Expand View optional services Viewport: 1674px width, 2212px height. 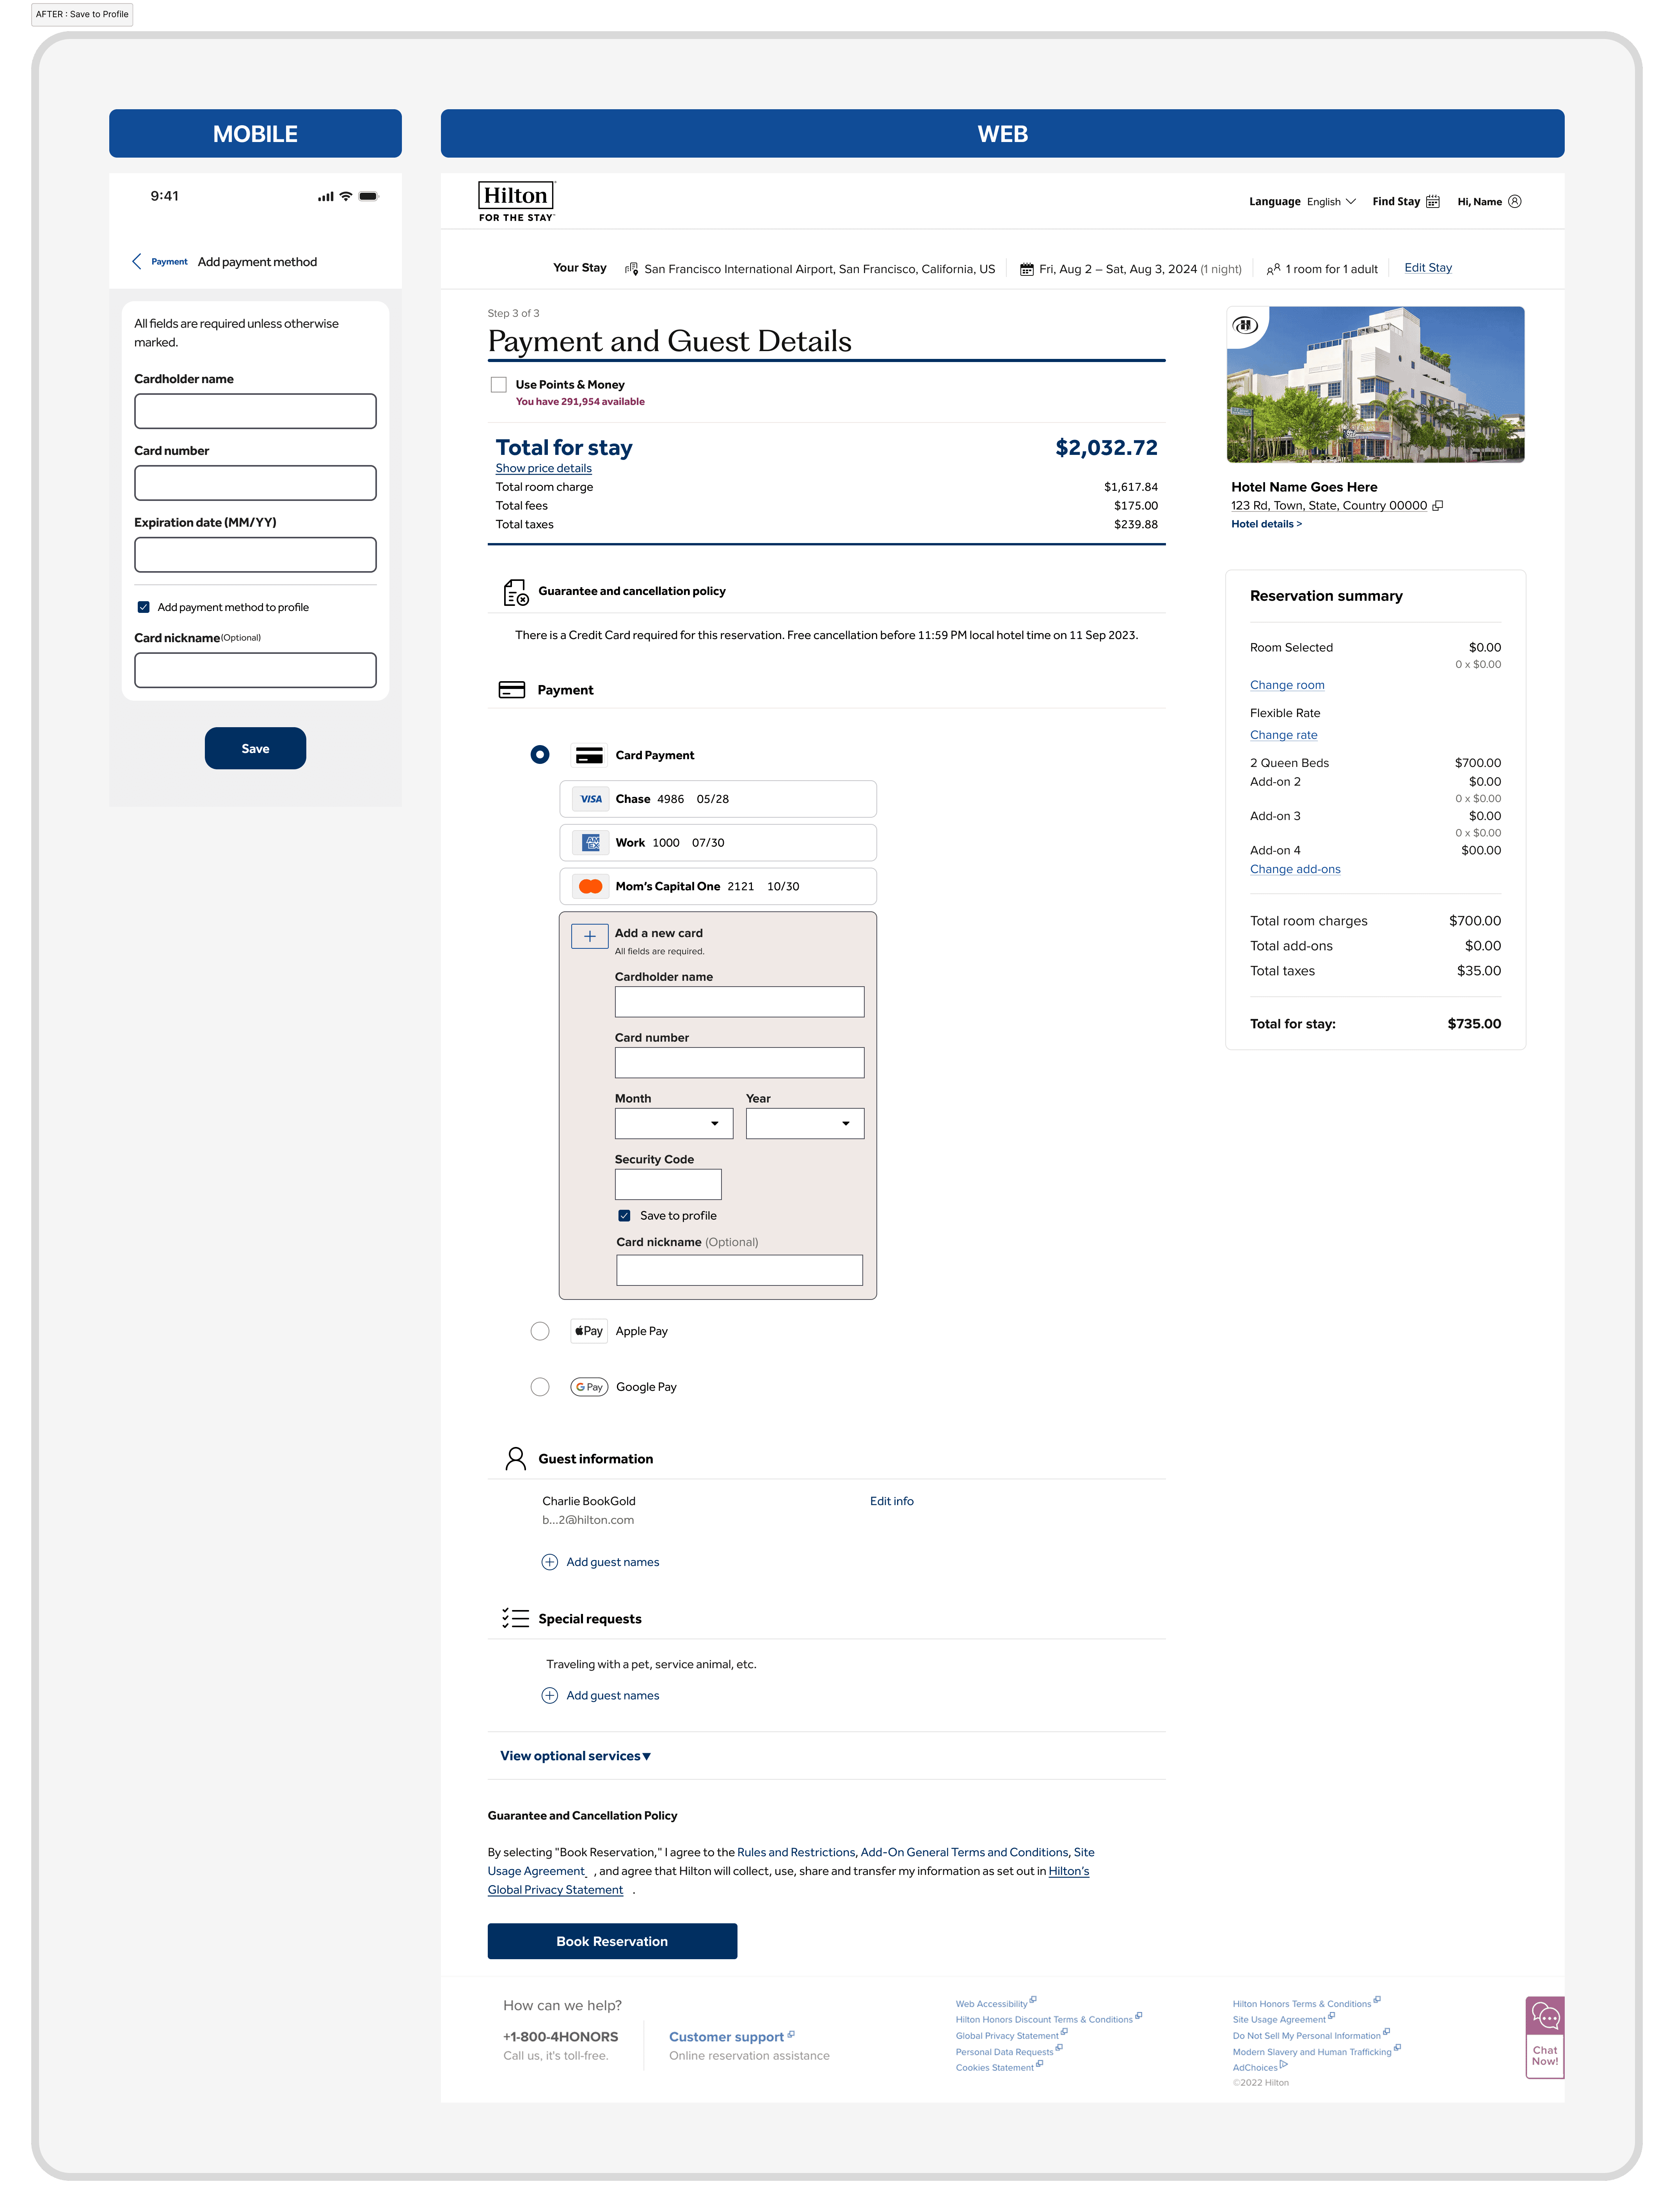575,1756
